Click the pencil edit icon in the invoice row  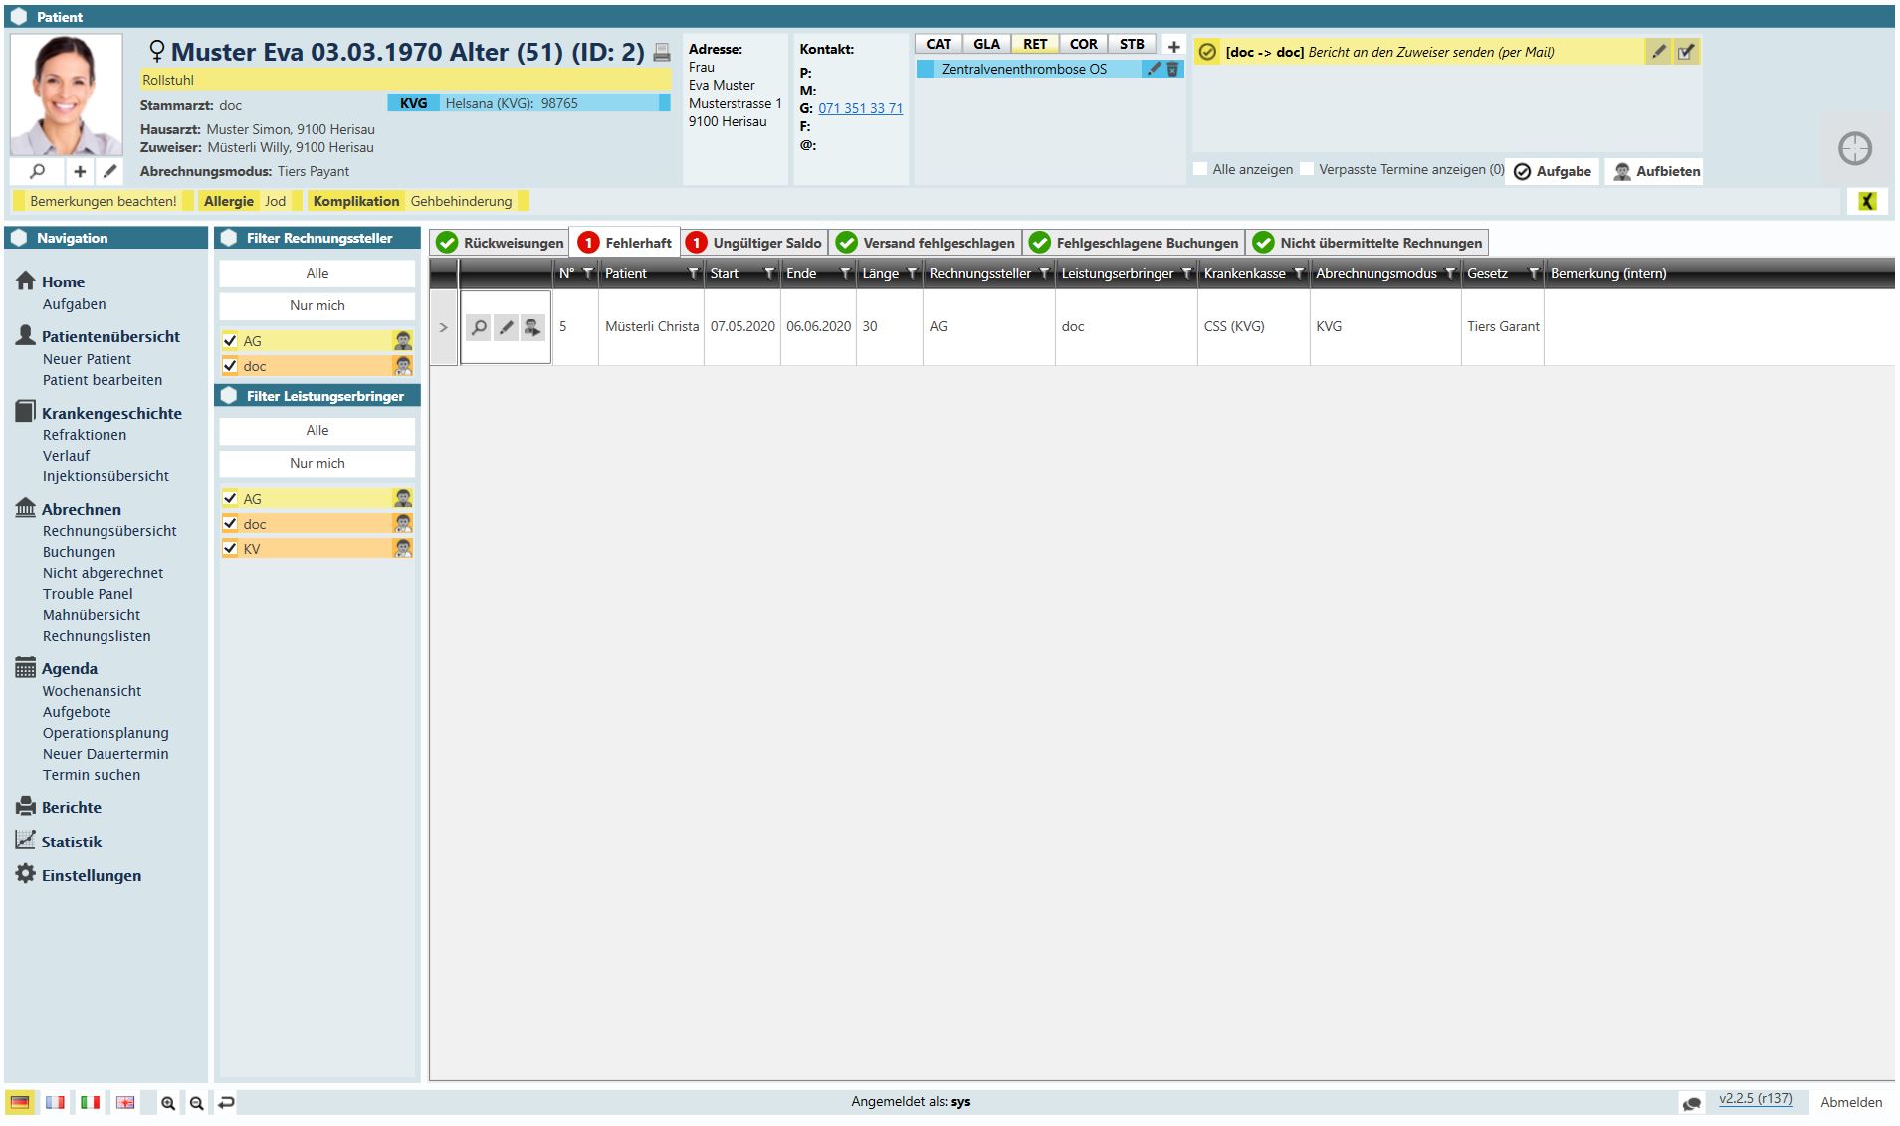click(x=506, y=327)
